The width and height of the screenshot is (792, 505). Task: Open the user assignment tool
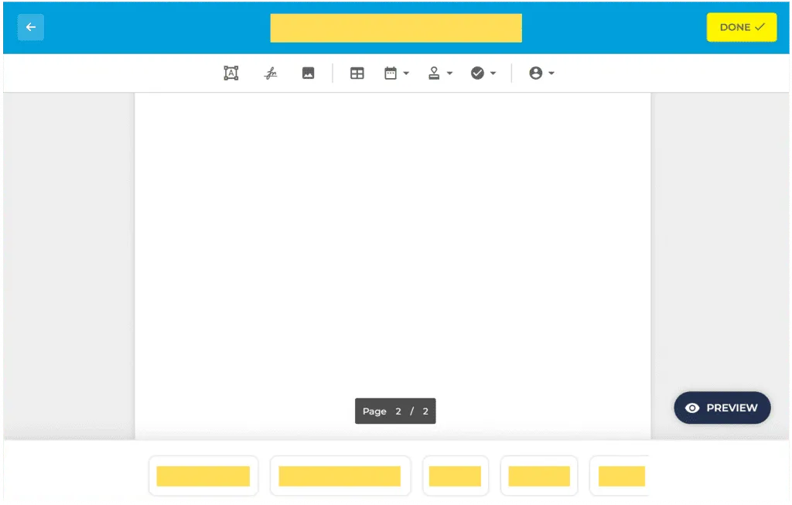[538, 73]
